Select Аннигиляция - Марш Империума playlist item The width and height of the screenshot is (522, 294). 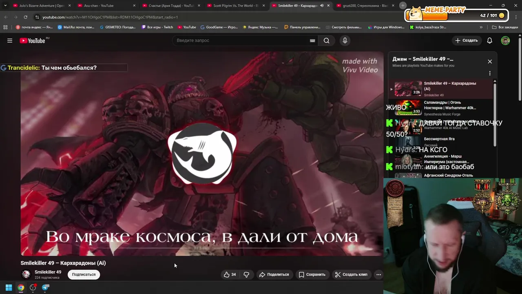pyautogui.click(x=441, y=162)
